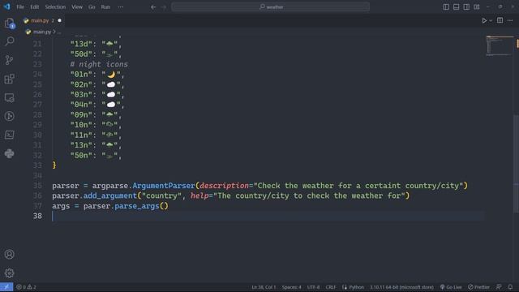Image resolution: width=519 pixels, height=292 pixels.
Task: Open the notifications bell
Action: point(510,287)
